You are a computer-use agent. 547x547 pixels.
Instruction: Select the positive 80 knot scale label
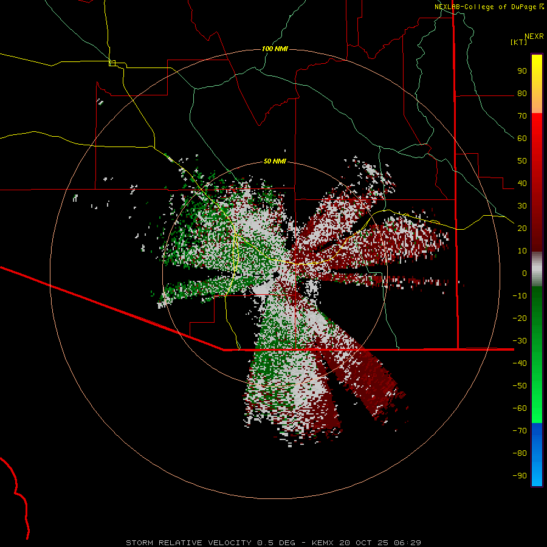[522, 94]
